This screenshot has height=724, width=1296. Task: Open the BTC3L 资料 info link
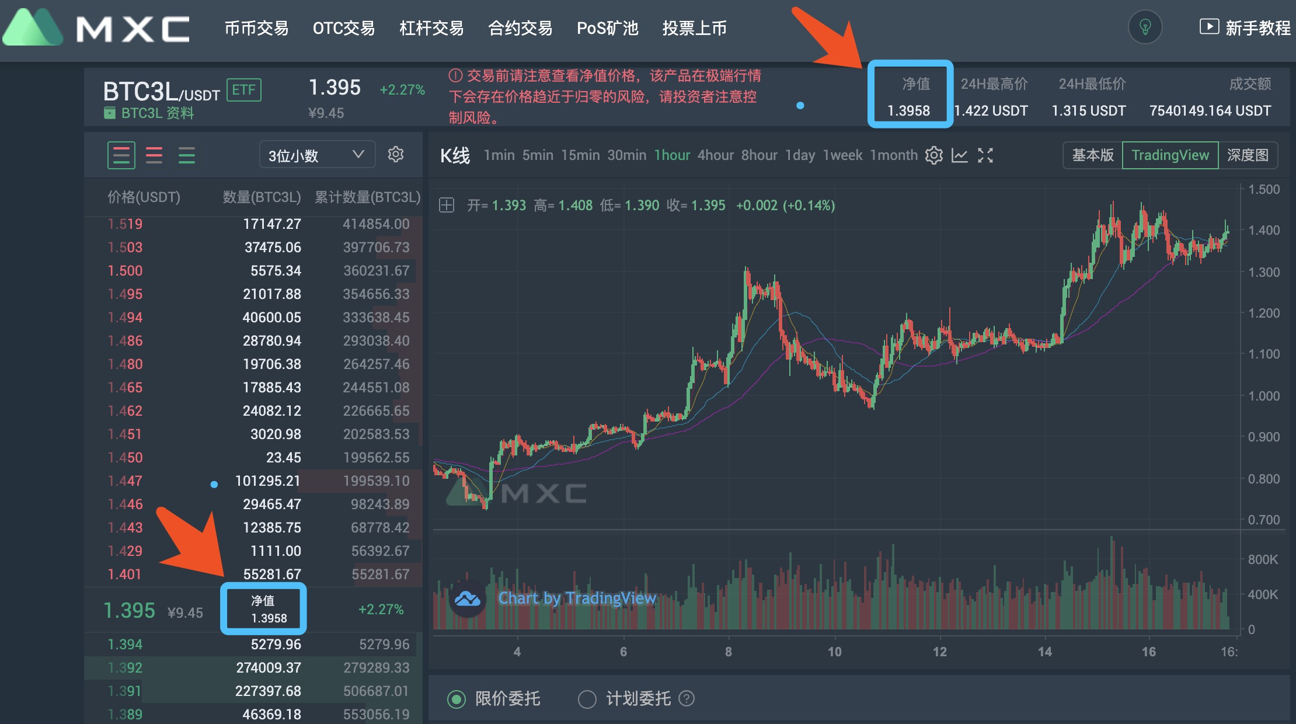coord(158,113)
